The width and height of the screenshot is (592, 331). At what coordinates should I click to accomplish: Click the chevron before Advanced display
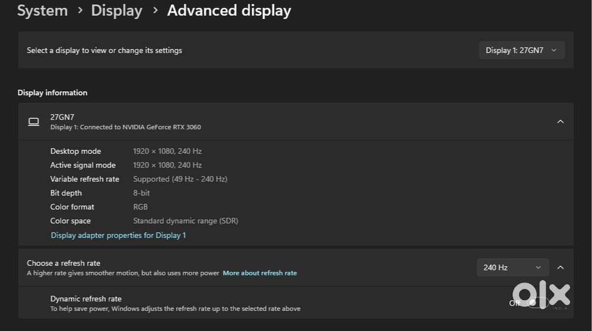click(x=155, y=11)
